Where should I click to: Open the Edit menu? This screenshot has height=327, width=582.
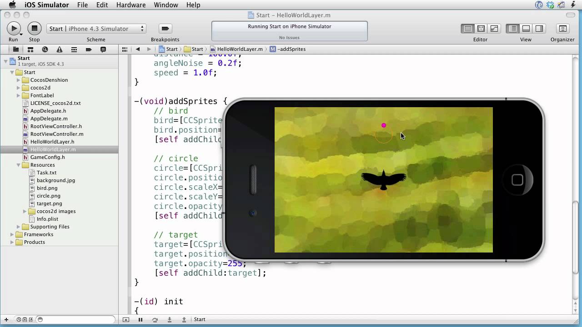click(102, 5)
